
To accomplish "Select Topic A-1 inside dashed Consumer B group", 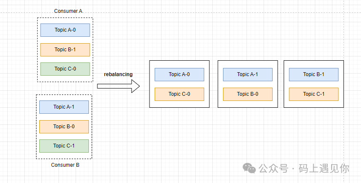I will 64,107.
